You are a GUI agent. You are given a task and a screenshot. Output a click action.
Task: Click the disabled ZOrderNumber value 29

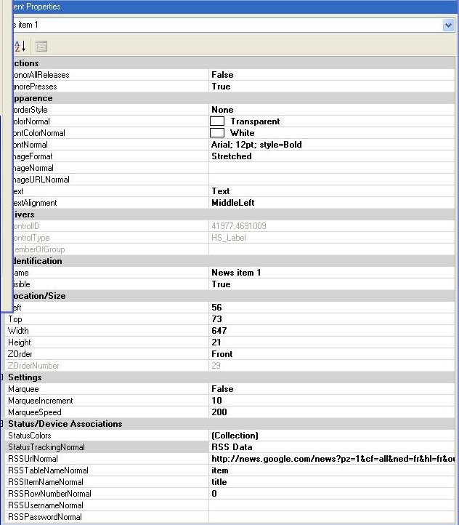[216, 366]
